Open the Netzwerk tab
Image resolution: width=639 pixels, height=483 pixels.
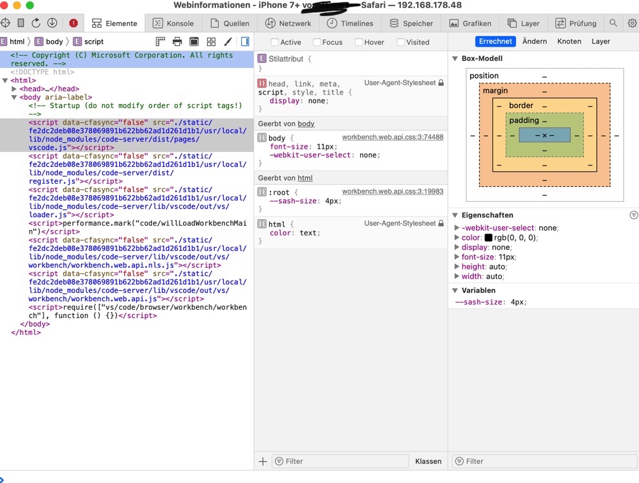[288, 23]
